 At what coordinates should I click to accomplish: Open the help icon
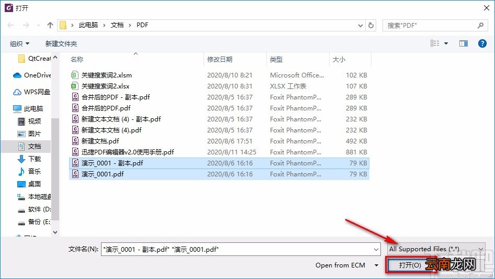(482, 43)
